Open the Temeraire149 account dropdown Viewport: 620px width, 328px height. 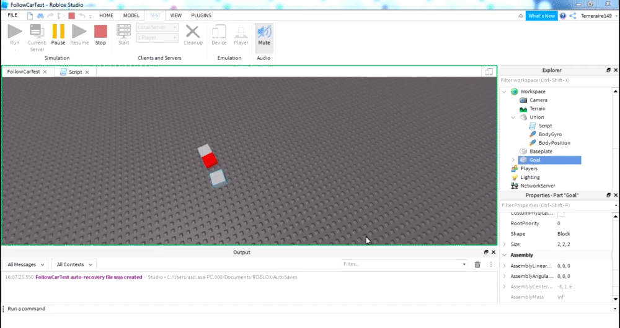[599, 16]
